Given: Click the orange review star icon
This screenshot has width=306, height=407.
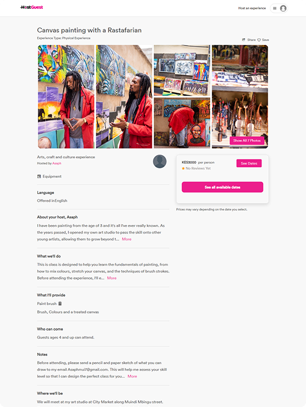Looking at the screenshot, I should click(183, 168).
